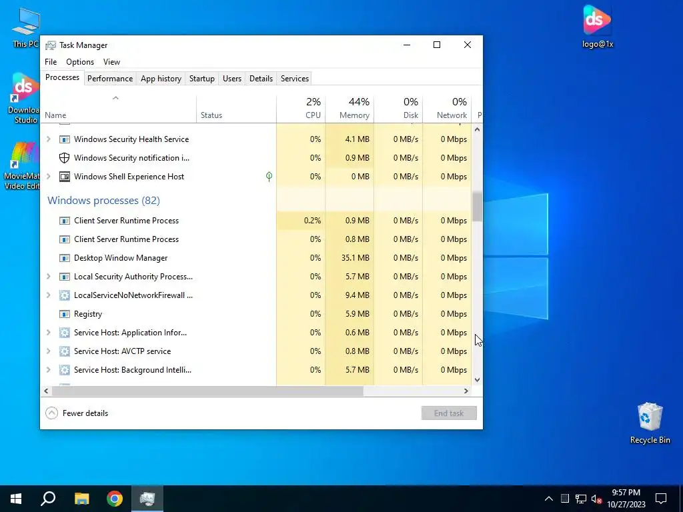Launch Google Chrome from the taskbar
The image size is (683, 512).
point(115,499)
